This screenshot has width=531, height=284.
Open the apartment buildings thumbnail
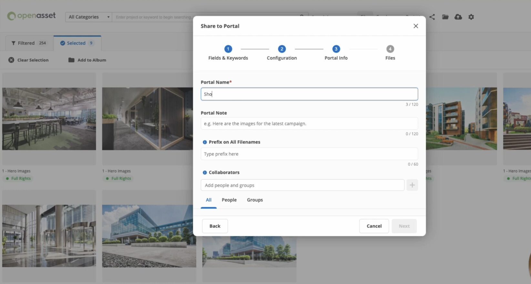(x=461, y=119)
